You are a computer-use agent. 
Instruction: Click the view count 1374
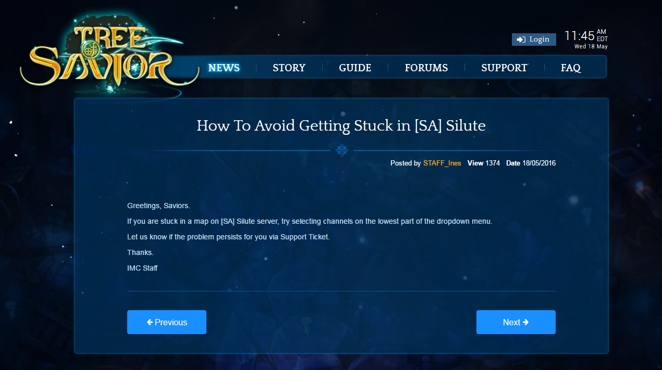click(493, 163)
